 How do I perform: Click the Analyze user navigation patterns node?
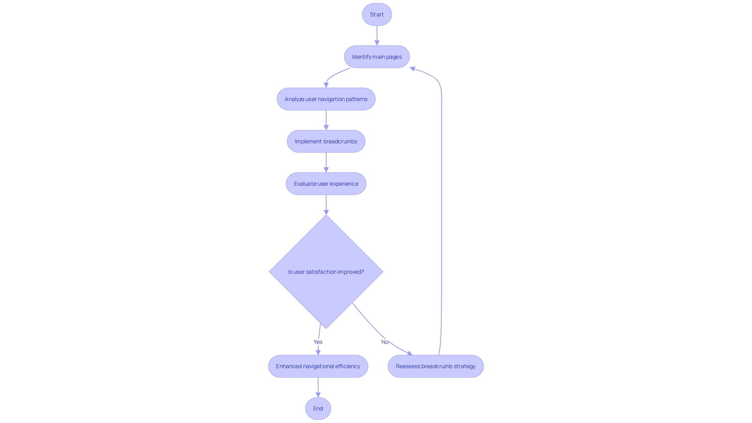326,99
